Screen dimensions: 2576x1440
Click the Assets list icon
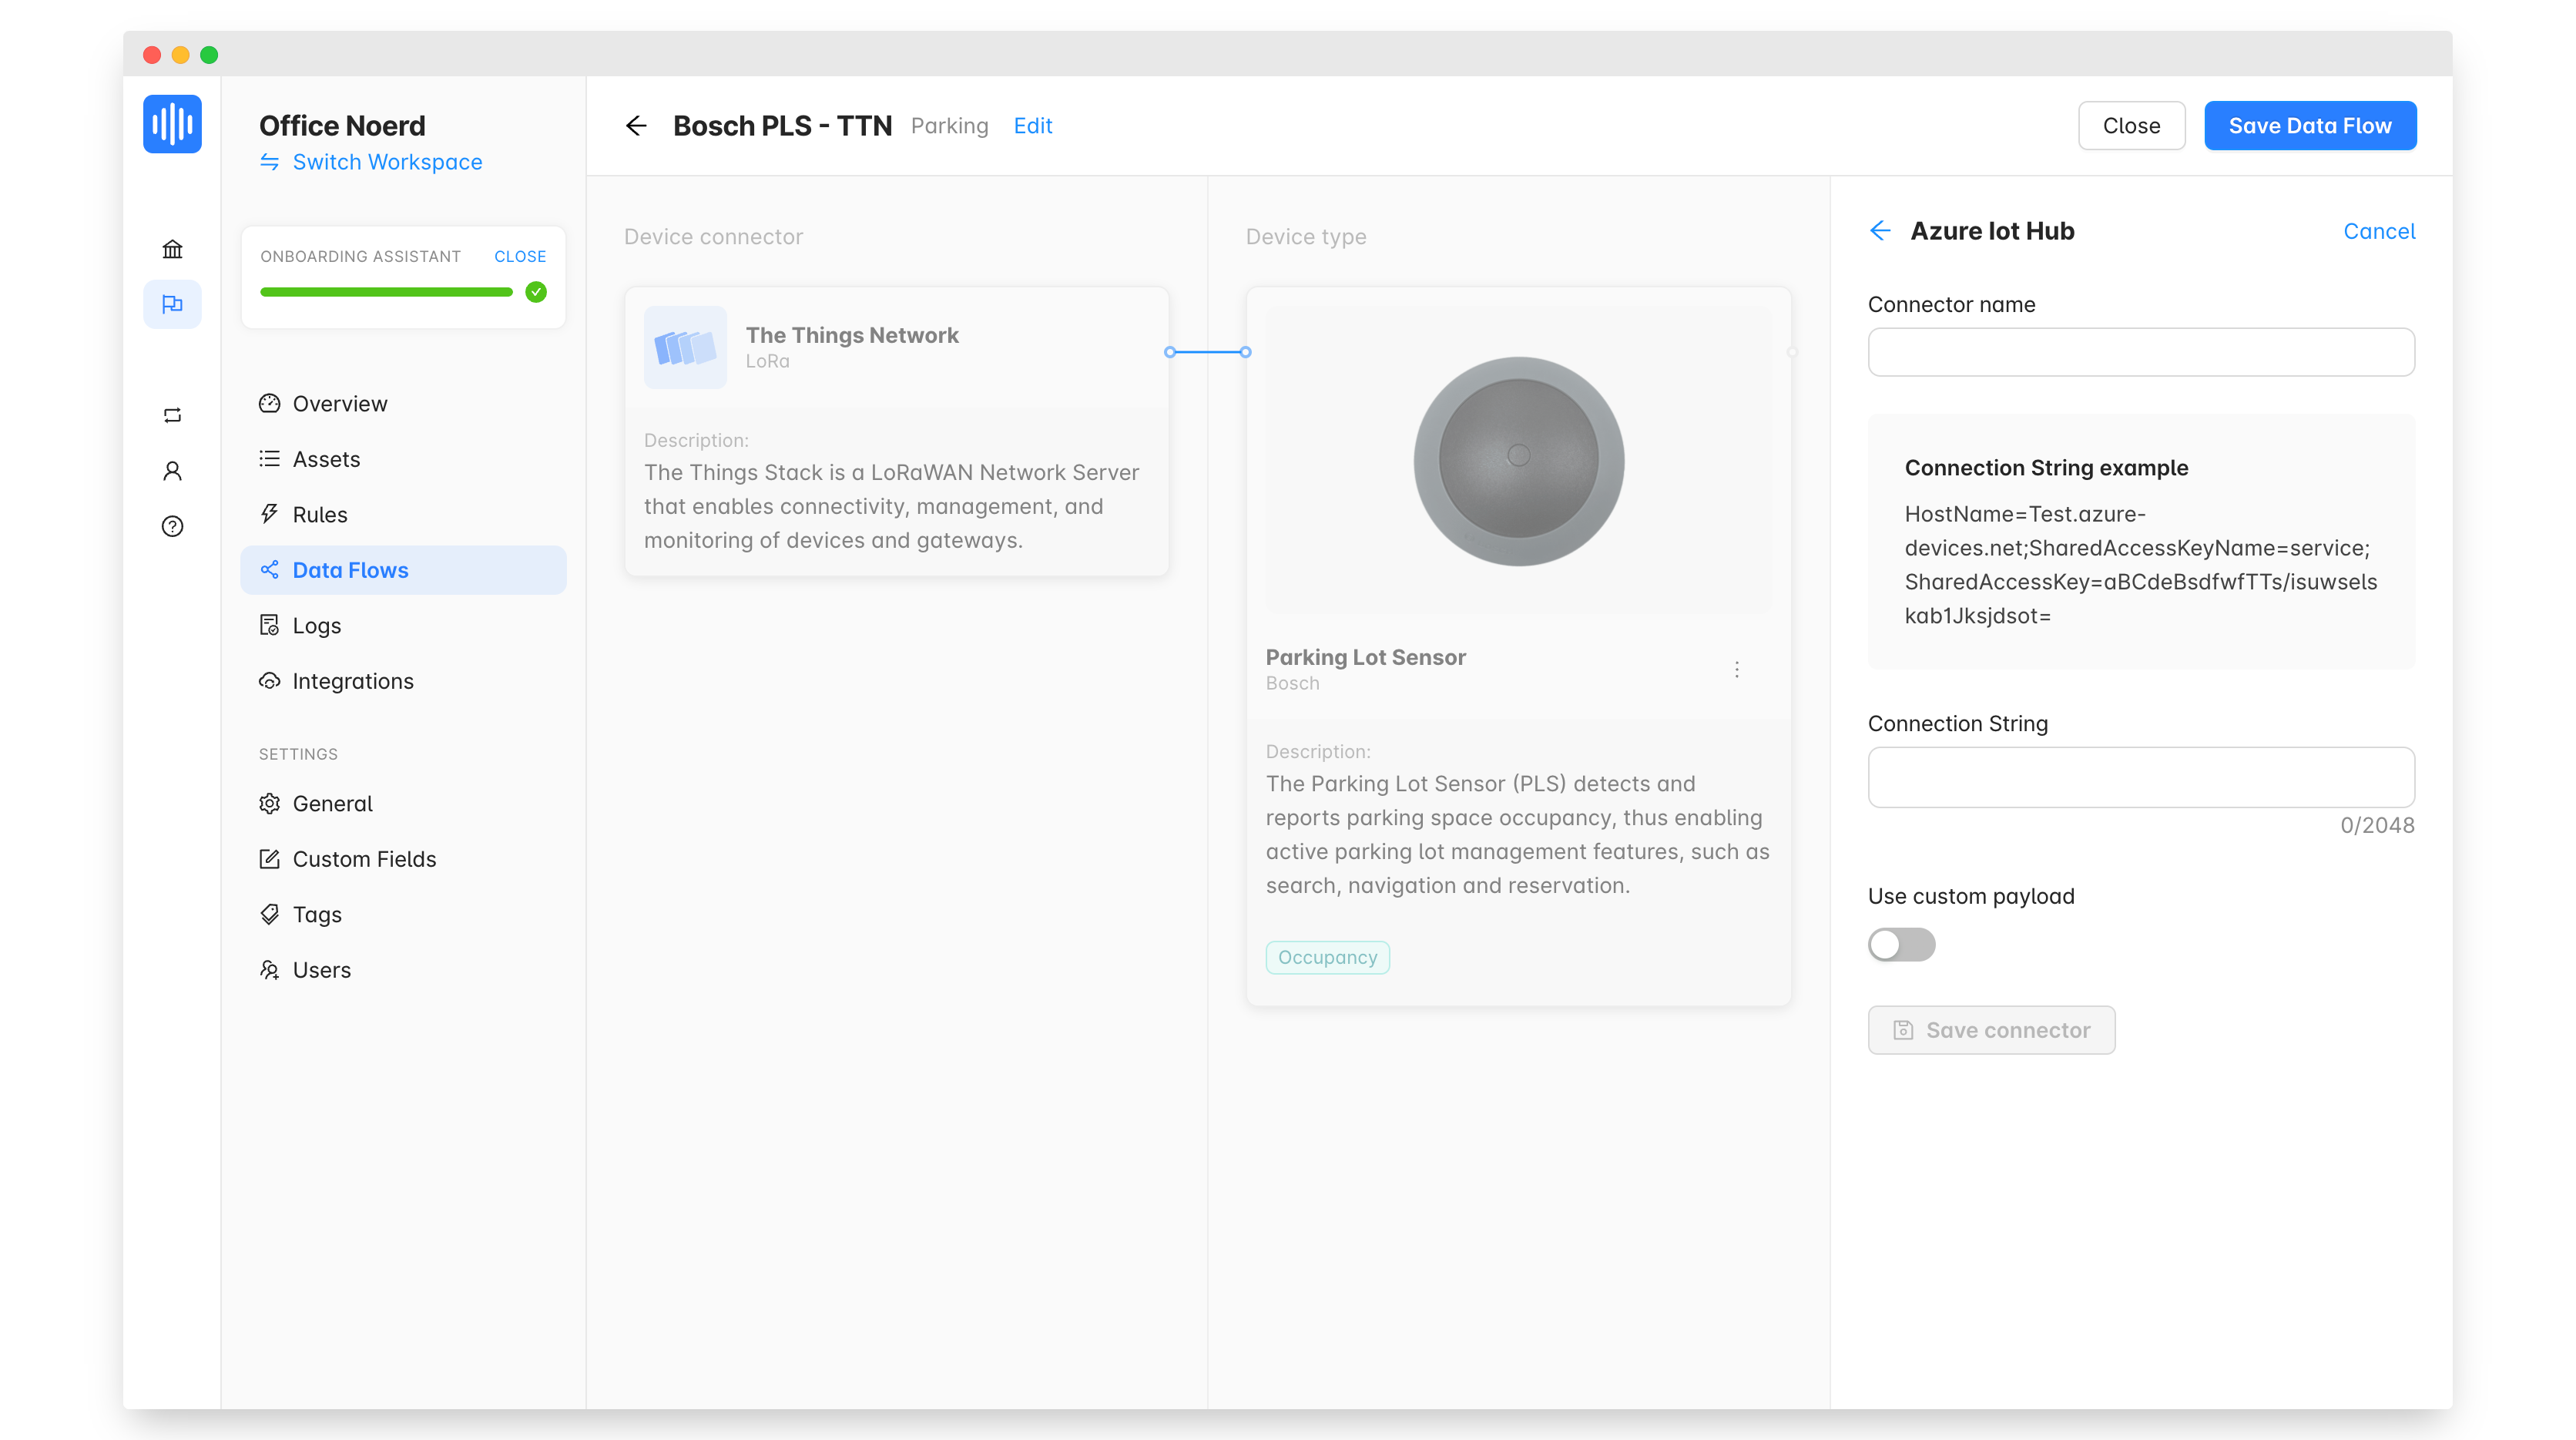[269, 459]
